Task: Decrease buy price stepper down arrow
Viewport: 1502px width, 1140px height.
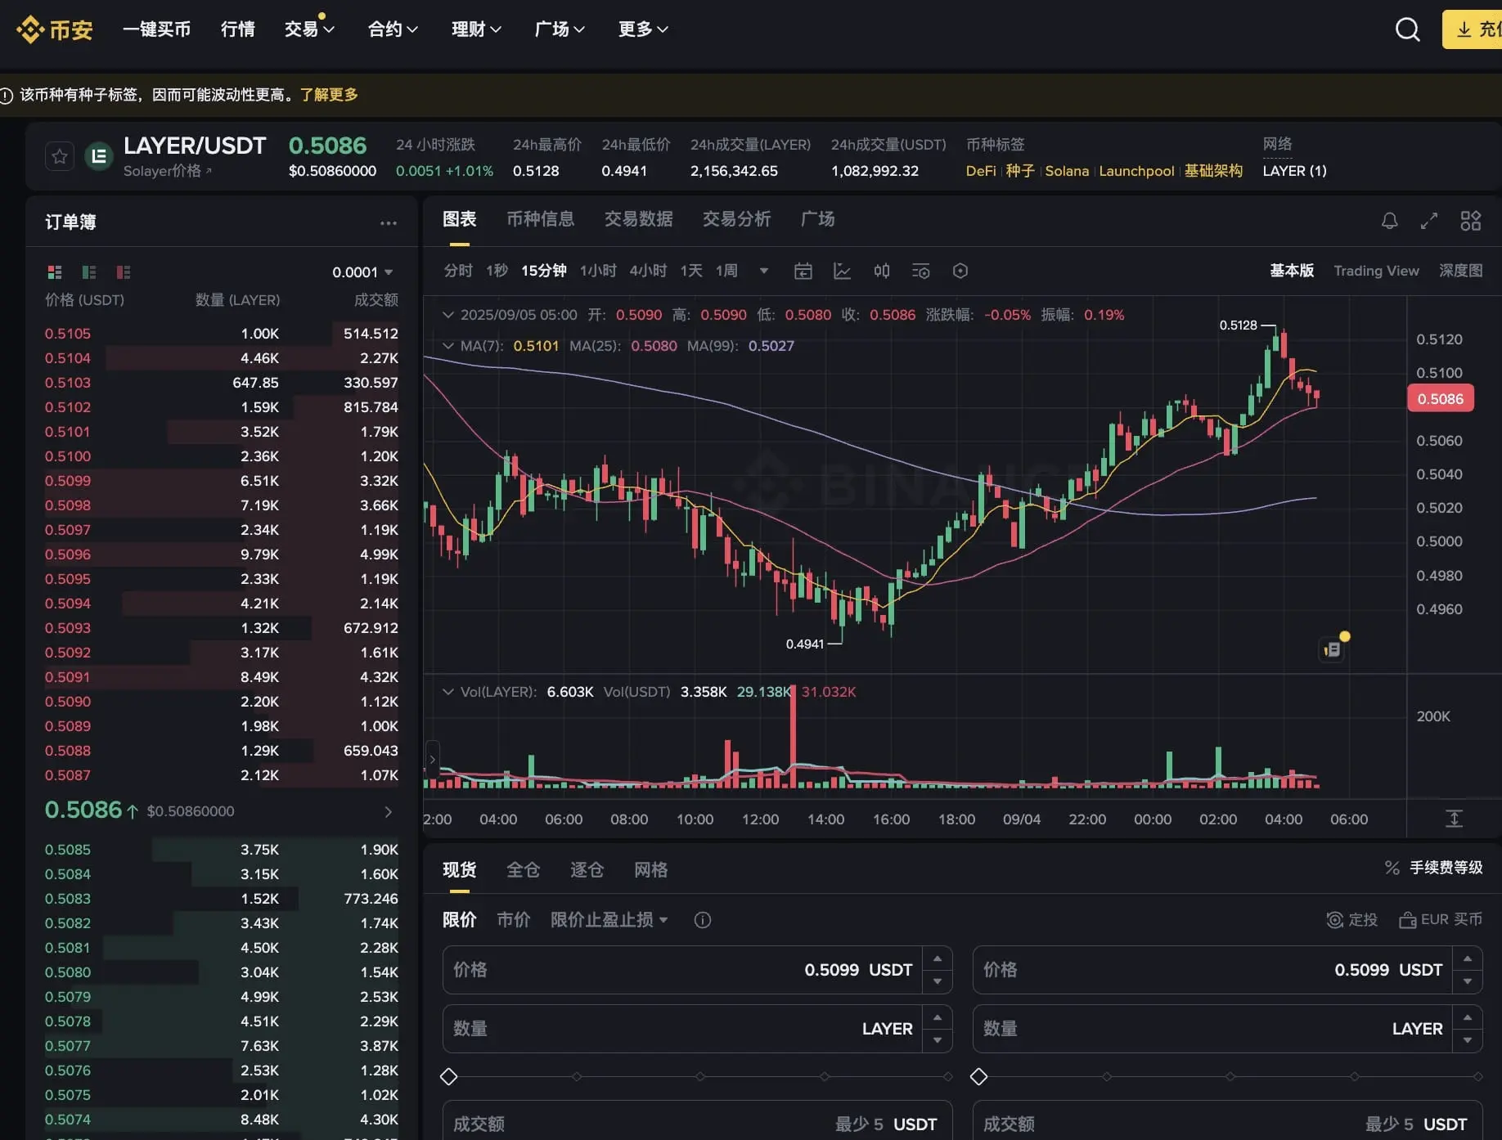Action: click(x=938, y=981)
